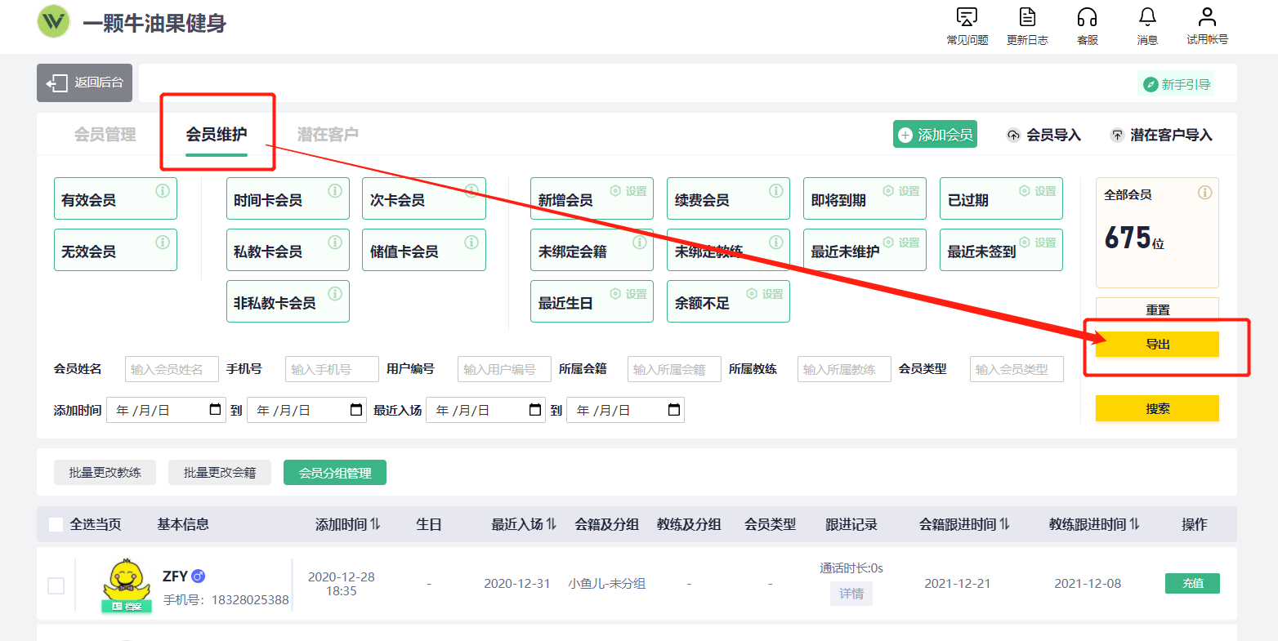Click the 客服 headset icon
Image resolution: width=1278 pixels, height=641 pixels.
(x=1087, y=17)
